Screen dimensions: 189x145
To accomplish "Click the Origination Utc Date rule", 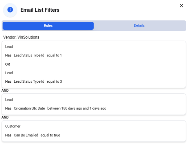I will coord(56,108).
